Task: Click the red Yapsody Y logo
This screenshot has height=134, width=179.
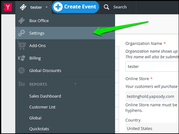Action: click(8, 7)
